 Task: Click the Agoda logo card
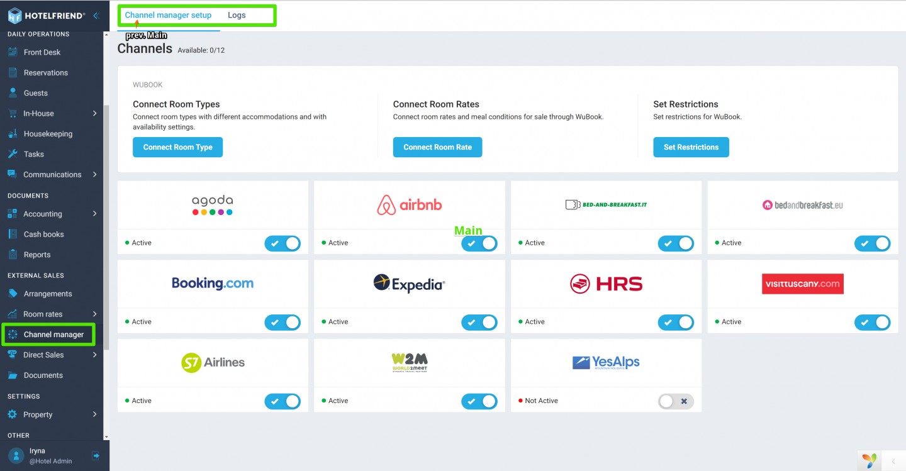(213, 205)
